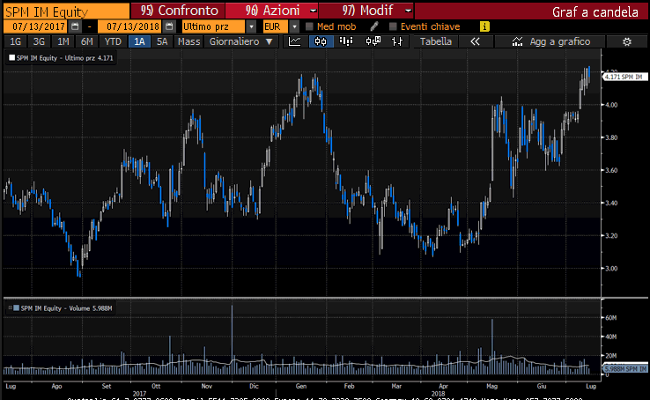
Task: Open chart settings gear icon
Action: [x=626, y=41]
